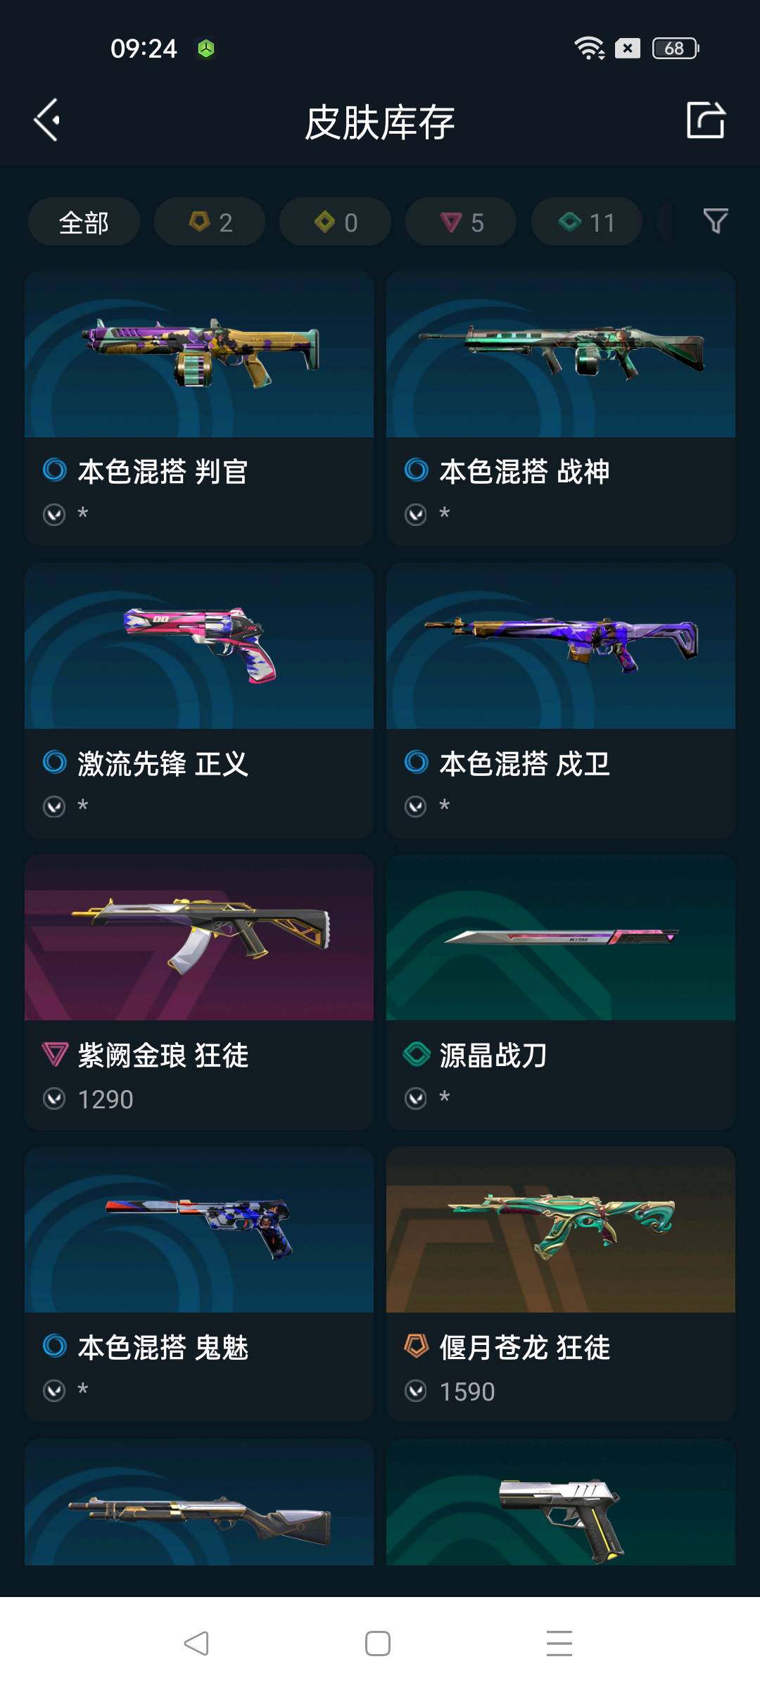Viewport: 760px width, 1690px height.
Task: Filter by orange tier showing 2
Action: (210, 222)
